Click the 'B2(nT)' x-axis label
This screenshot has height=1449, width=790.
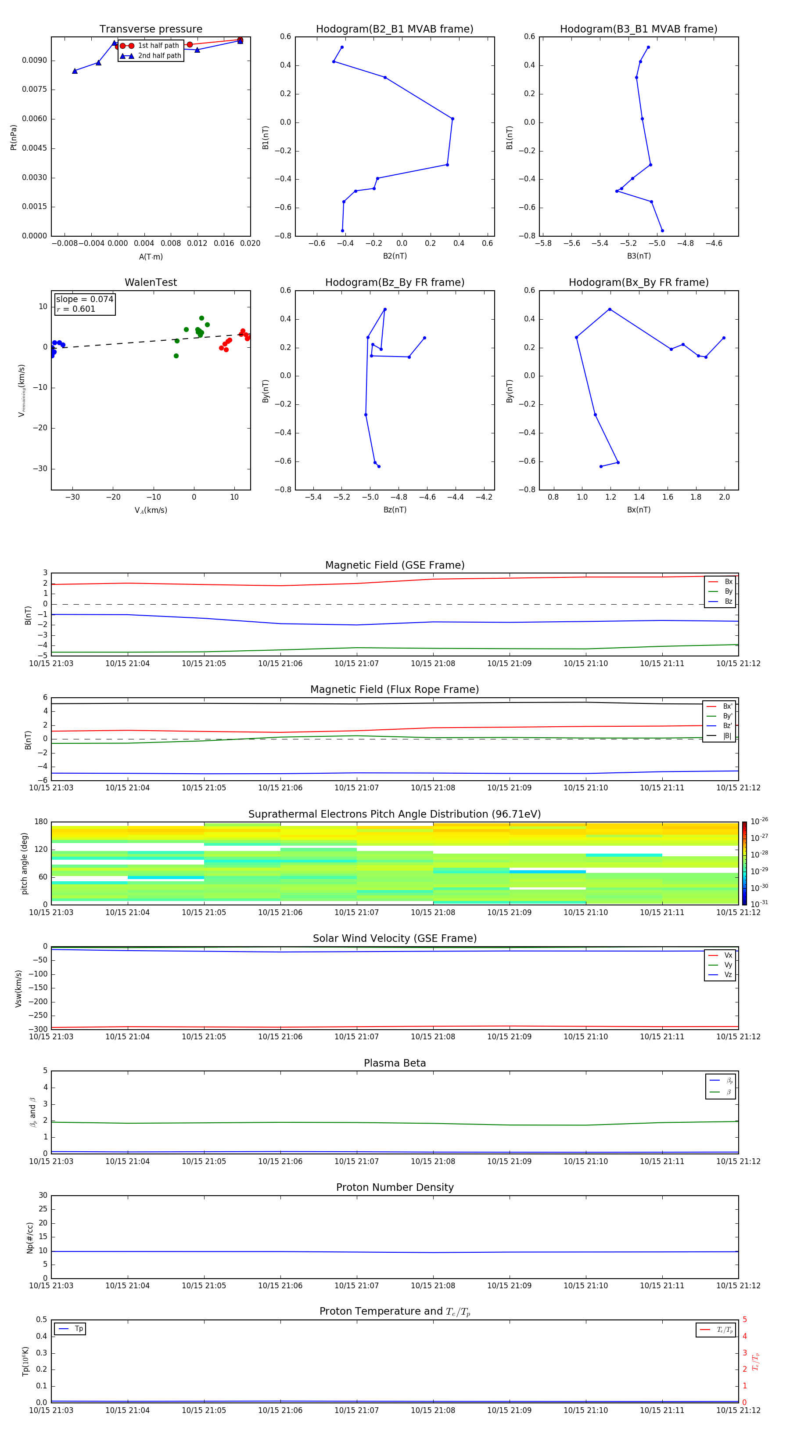(395, 256)
